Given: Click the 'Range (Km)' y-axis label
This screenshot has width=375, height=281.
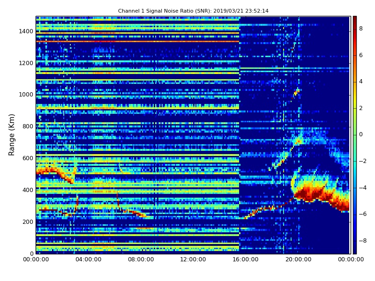Looking at the screenshot, I should coord(11,135).
